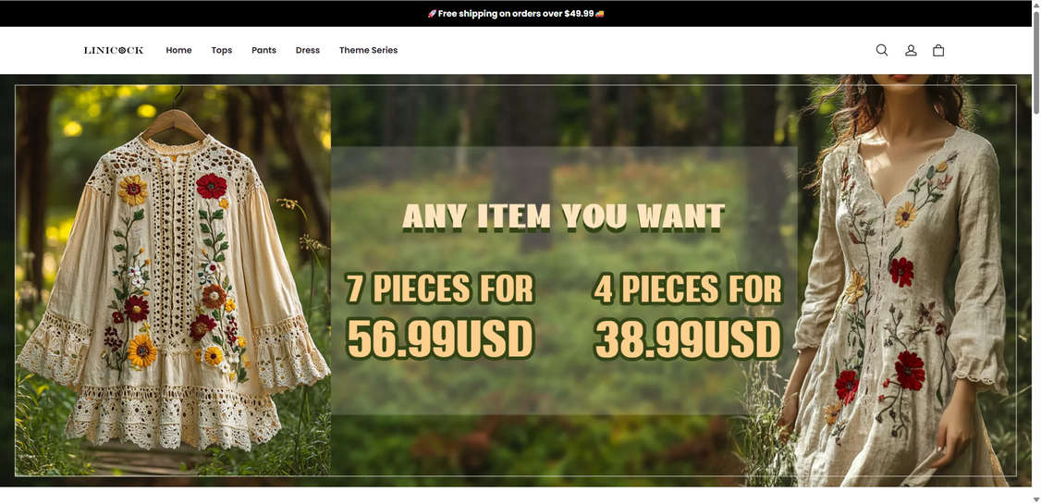Click the 4 pieces for 38.99USD offer
Image resolution: width=1041 pixels, height=504 pixels.
coord(688,315)
